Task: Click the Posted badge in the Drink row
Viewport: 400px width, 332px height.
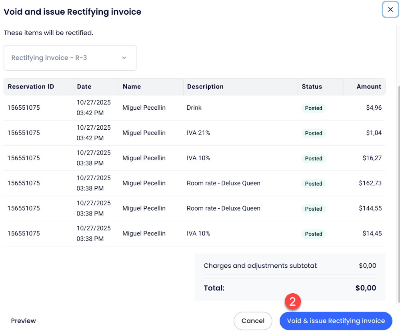Action: click(x=314, y=108)
